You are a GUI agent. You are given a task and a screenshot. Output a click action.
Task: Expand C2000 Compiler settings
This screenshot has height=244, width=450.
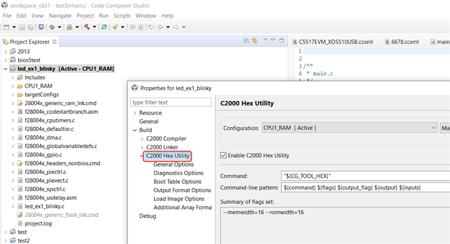(x=142, y=139)
